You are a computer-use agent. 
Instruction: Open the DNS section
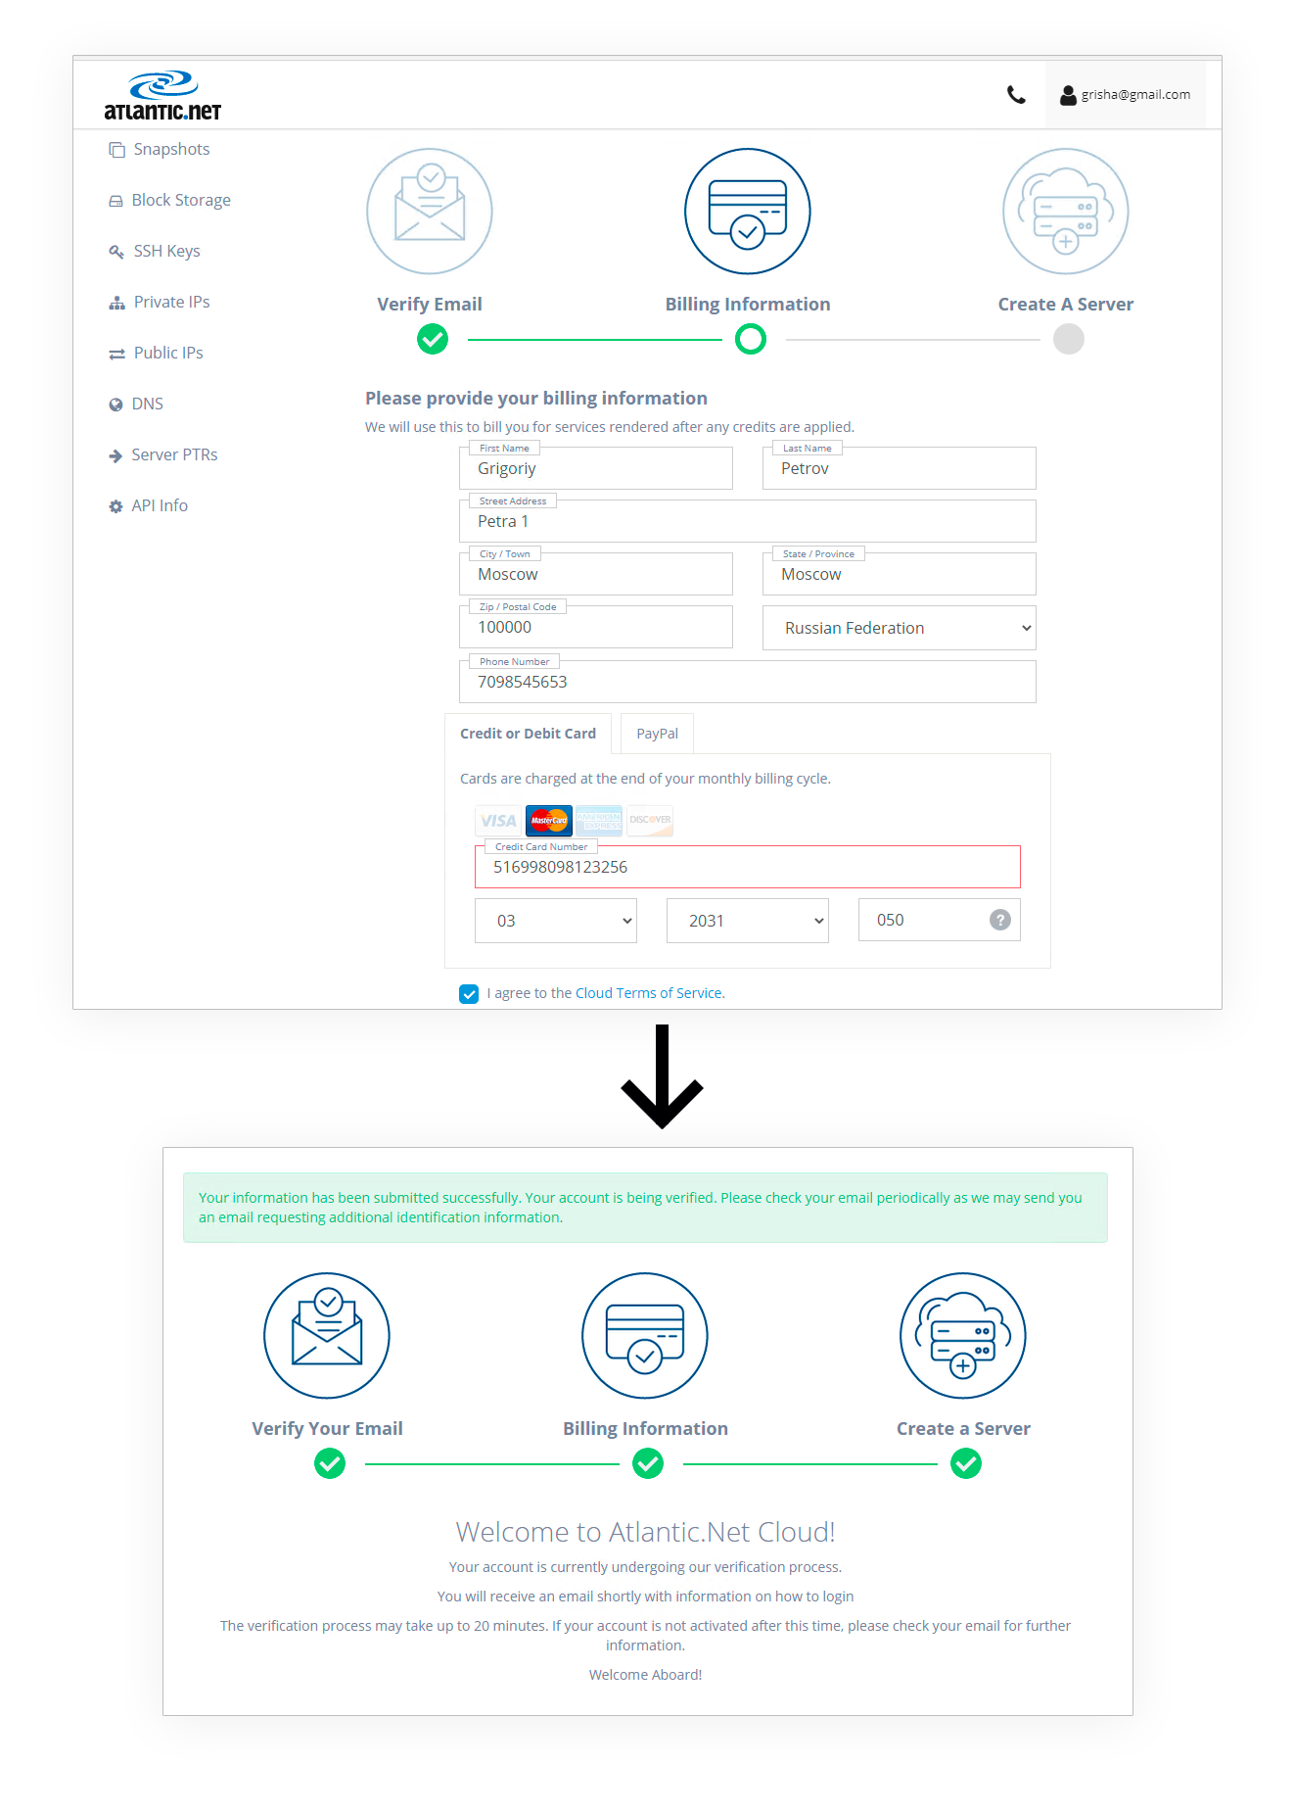[147, 404]
